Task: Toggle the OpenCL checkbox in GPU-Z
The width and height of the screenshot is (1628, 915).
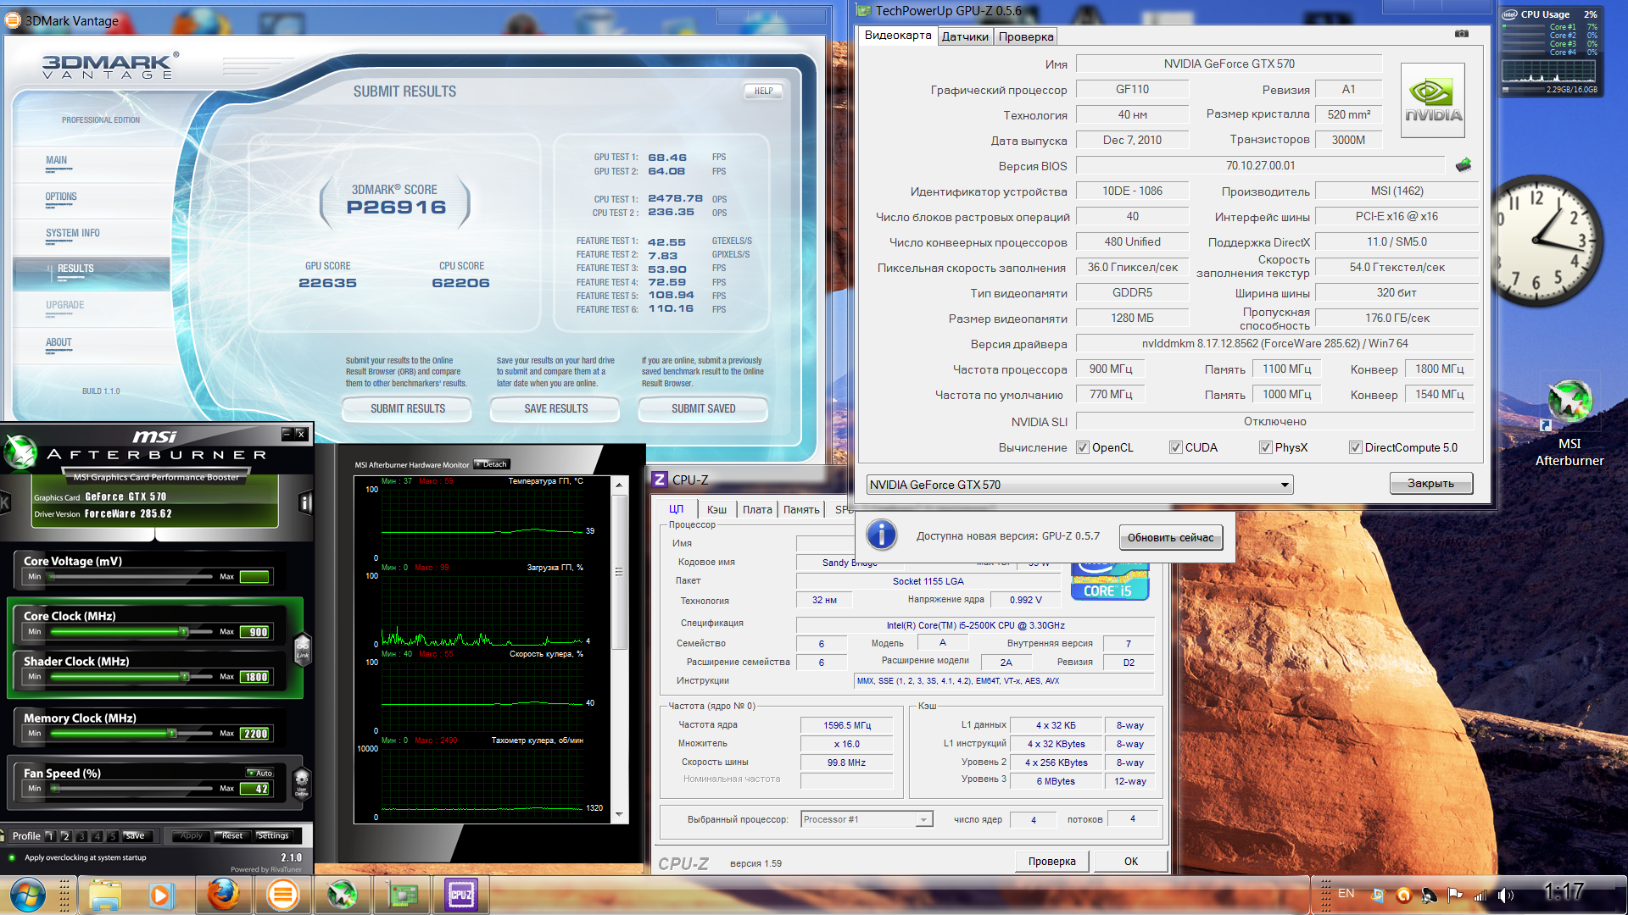Action: (x=1083, y=447)
